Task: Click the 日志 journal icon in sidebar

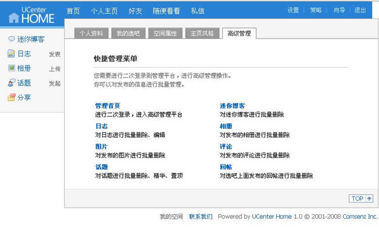Action: coord(11,54)
